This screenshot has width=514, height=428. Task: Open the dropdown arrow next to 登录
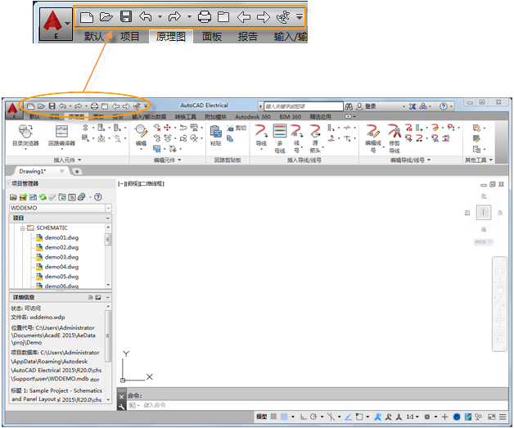point(404,106)
